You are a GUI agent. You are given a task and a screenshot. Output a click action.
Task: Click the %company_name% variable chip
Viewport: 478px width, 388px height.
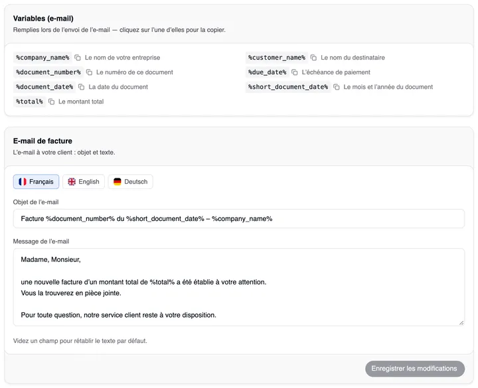(42, 58)
